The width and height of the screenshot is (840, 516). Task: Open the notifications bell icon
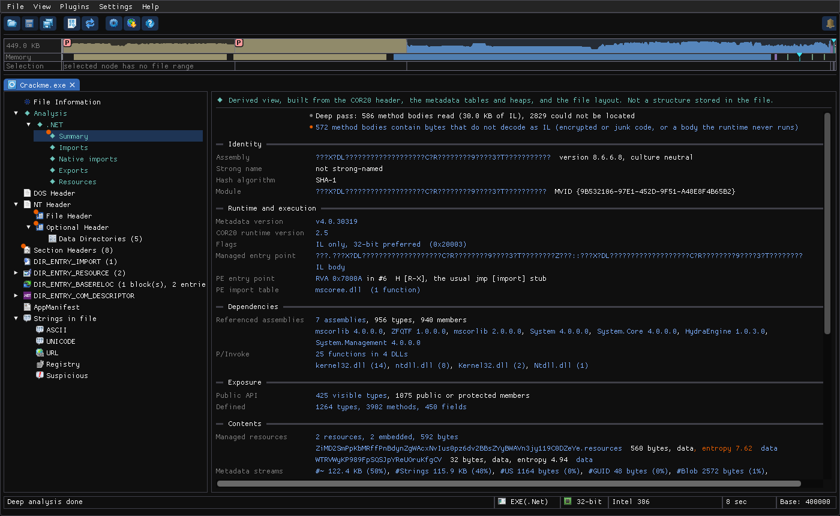click(x=830, y=23)
